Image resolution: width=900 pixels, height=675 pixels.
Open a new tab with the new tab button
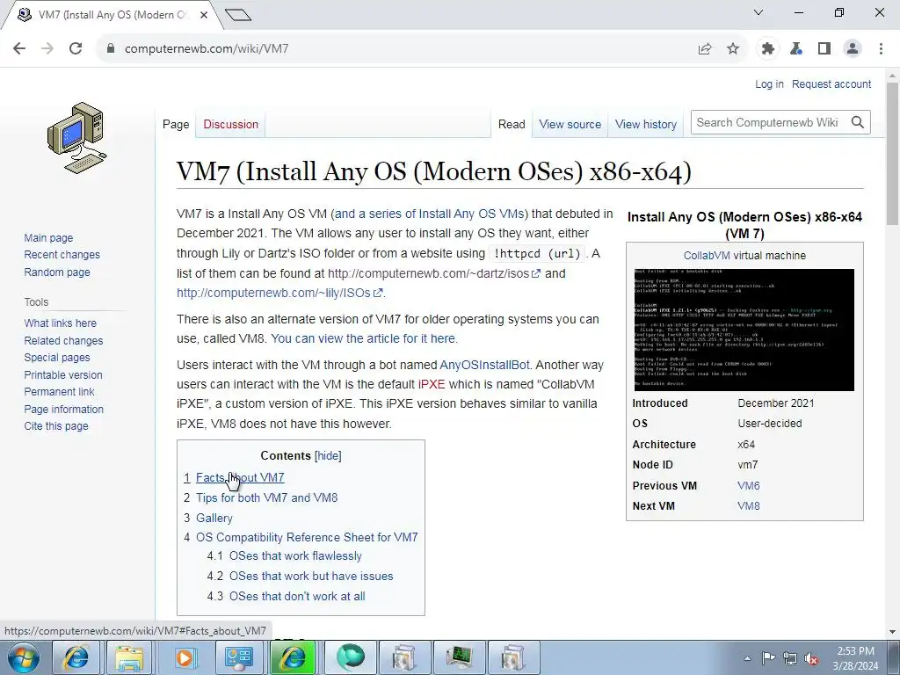(x=238, y=15)
